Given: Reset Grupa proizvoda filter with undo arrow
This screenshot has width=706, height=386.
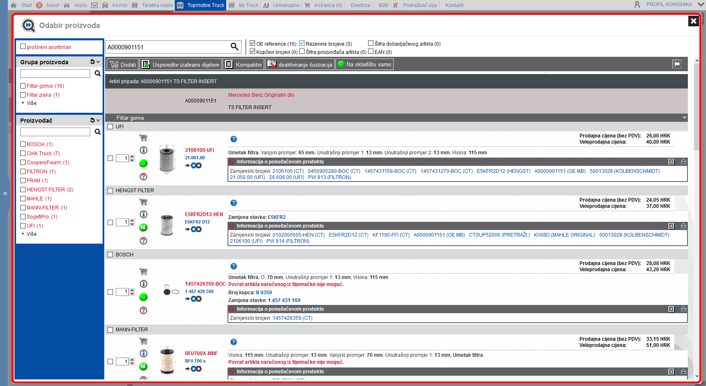Looking at the screenshot, I should [92, 62].
